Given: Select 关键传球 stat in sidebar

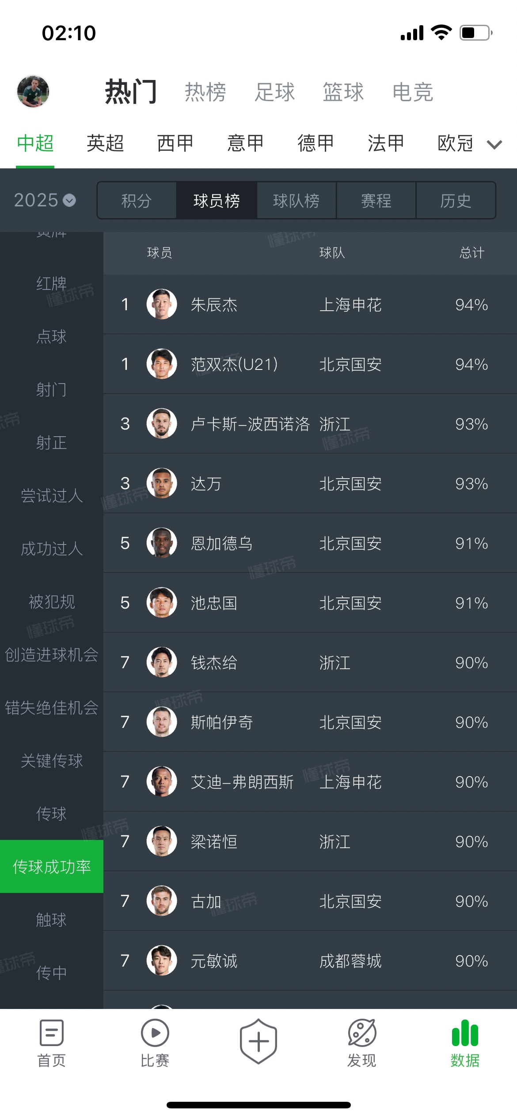Looking at the screenshot, I should (x=52, y=761).
